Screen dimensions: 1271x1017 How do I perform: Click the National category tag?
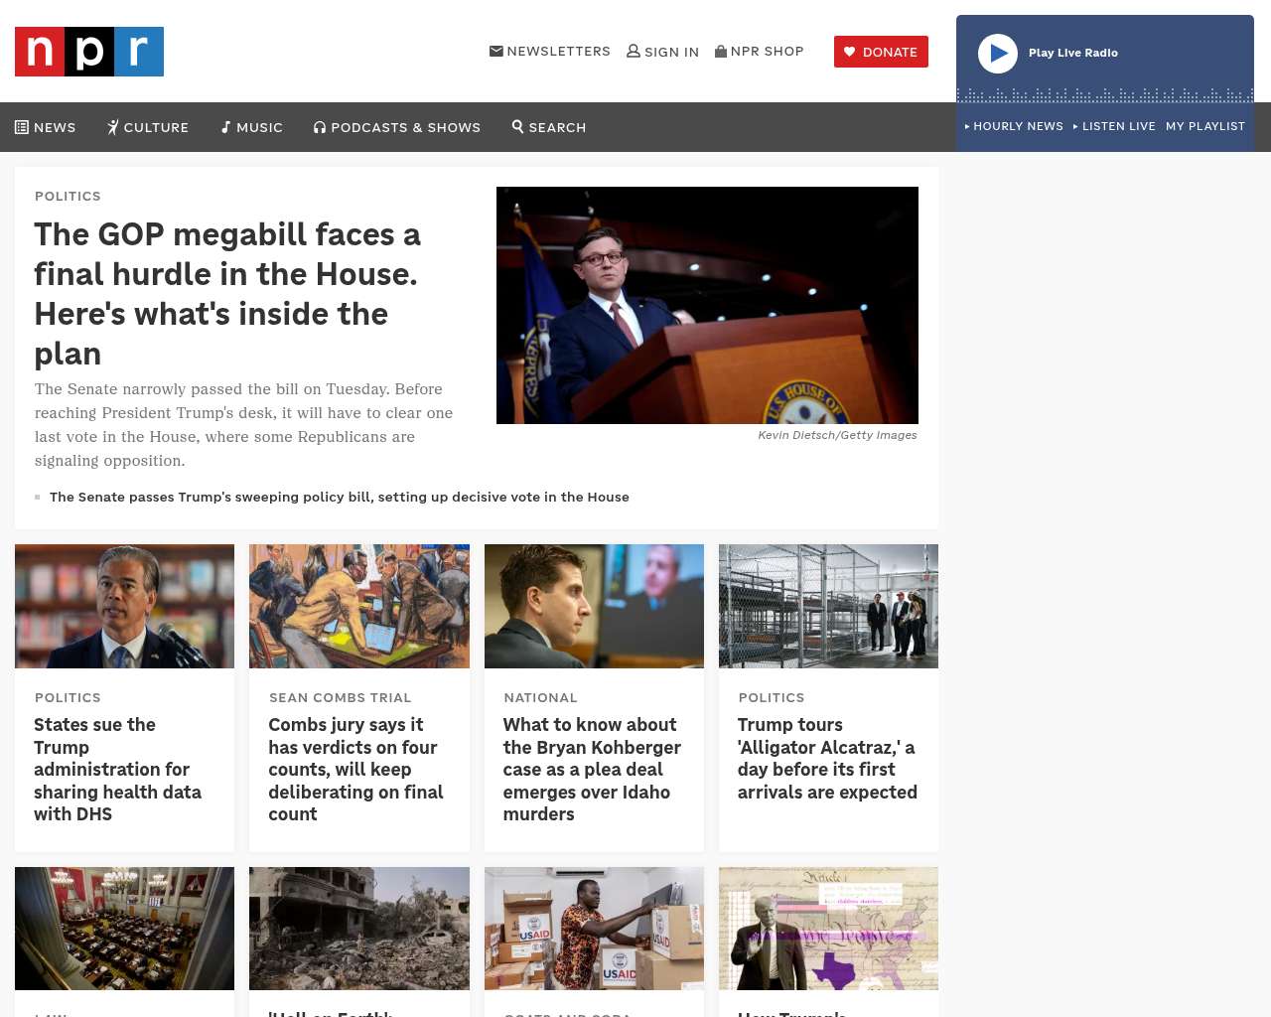[540, 697]
